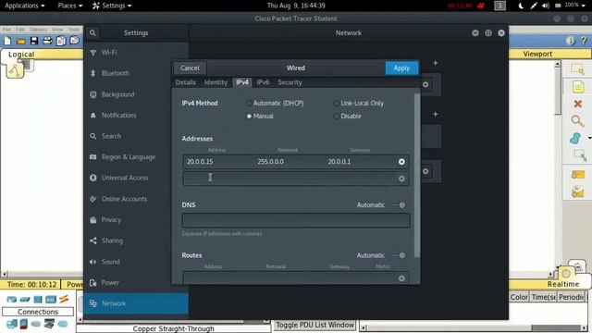592x333 pixels.
Task: Open the Settings app menu in top bar
Action: [x=112, y=6]
